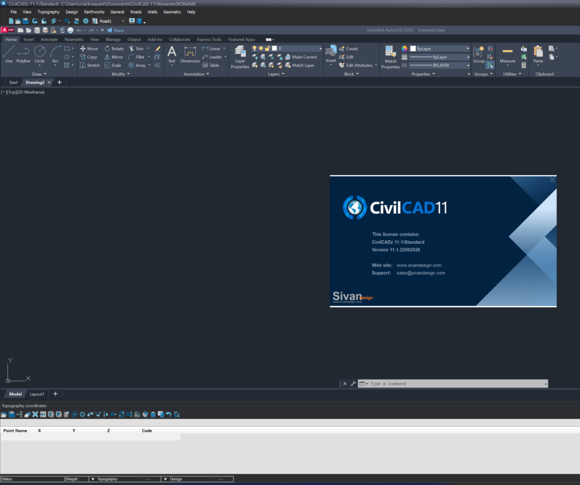Screen dimensions: 580x485
Task: Open the ByLayer color dropdown
Action: (467, 49)
